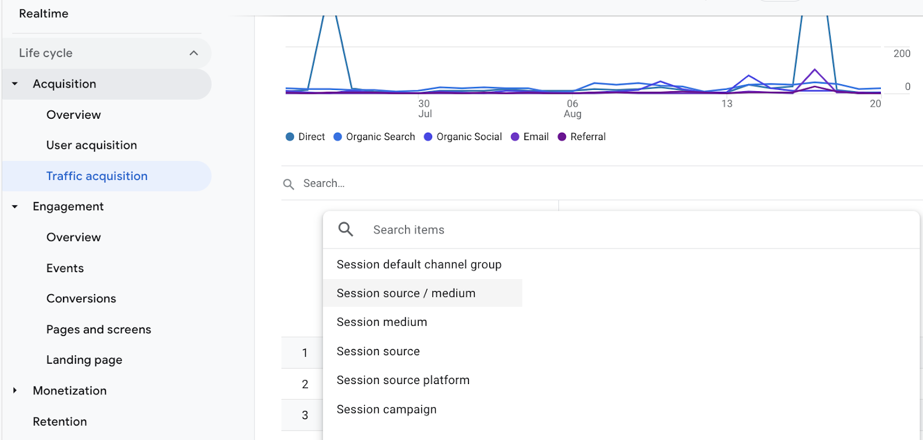Toggle the Referral legend entry
The width and height of the screenshot is (923, 440).
point(582,137)
